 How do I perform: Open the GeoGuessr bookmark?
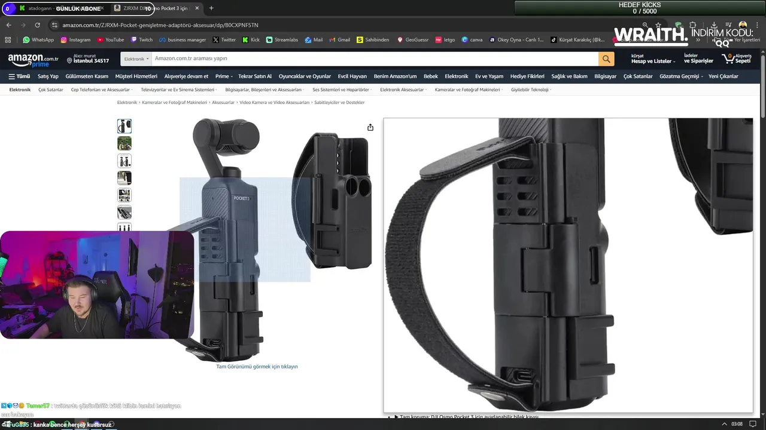click(x=413, y=40)
